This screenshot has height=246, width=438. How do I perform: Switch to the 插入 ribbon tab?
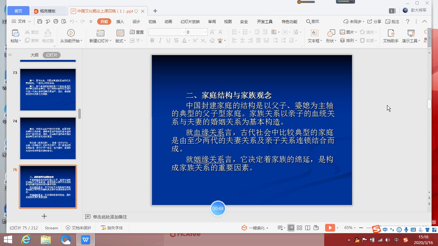[x=120, y=21]
